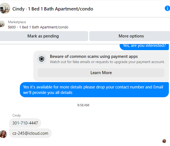
Task: Mark the listing as pending
Action: (43, 36)
